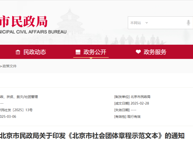Screen dimensions: 193x145
Task: Click the [有效性] field label
Action: 120,117
